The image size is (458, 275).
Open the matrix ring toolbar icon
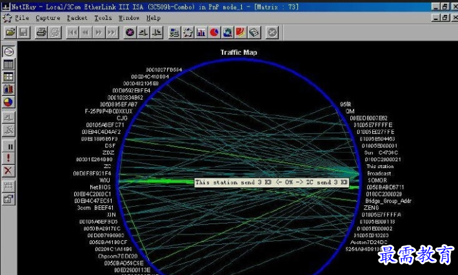[x=188, y=32]
